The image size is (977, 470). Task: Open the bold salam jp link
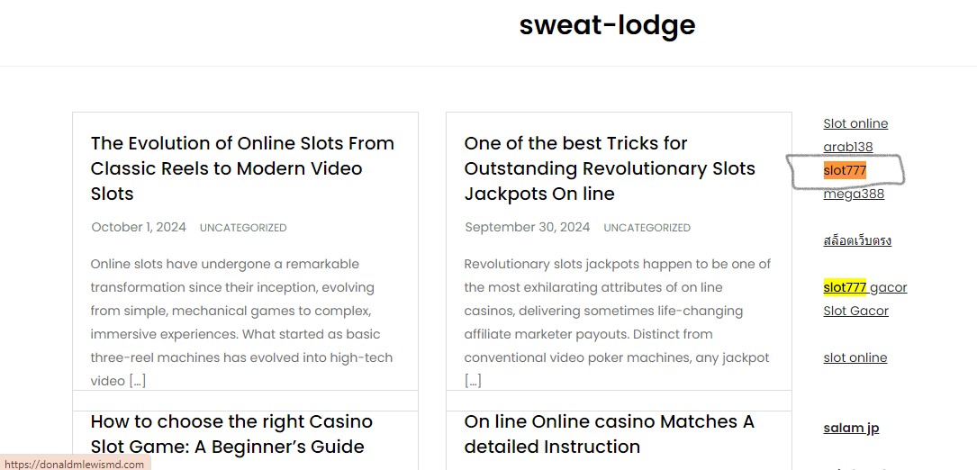tap(851, 428)
